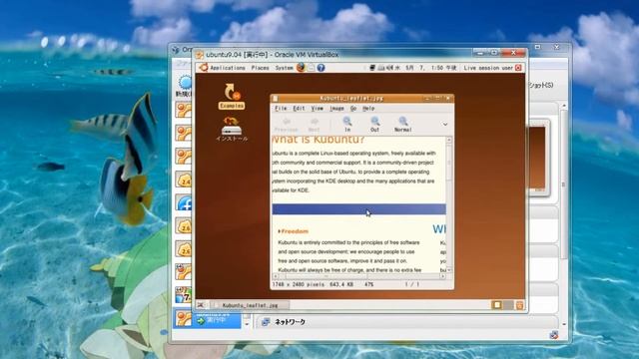
Task: Click the horizontal scrollbar right arrow
Action: click(443, 276)
